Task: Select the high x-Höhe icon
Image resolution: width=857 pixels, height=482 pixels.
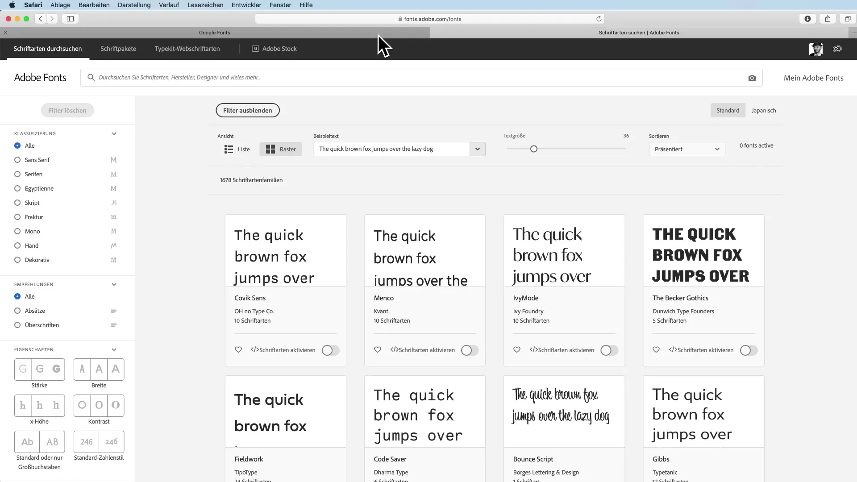Action: [56, 405]
